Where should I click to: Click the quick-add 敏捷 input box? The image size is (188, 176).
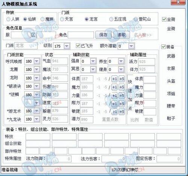point(150,112)
